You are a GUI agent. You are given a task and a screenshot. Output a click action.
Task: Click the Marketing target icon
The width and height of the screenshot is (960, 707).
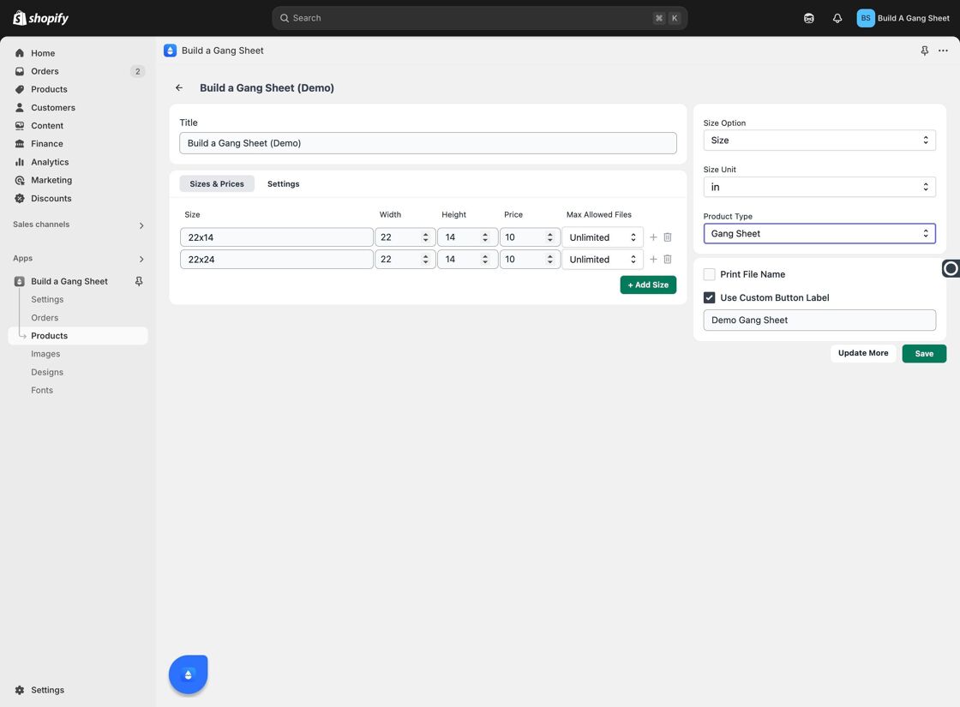click(x=20, y=180)
